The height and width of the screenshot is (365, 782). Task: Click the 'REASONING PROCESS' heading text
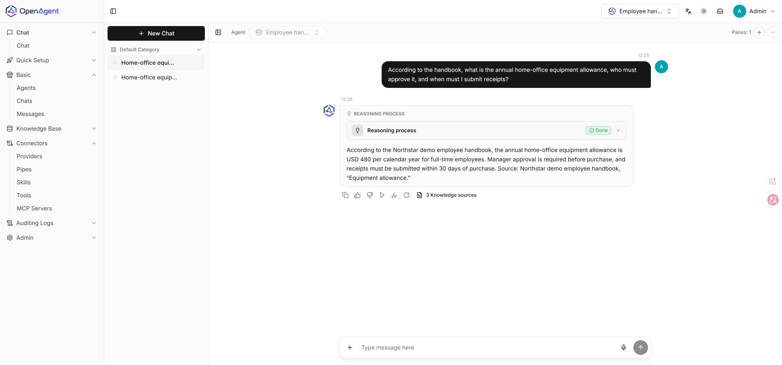tap(379, 114)
